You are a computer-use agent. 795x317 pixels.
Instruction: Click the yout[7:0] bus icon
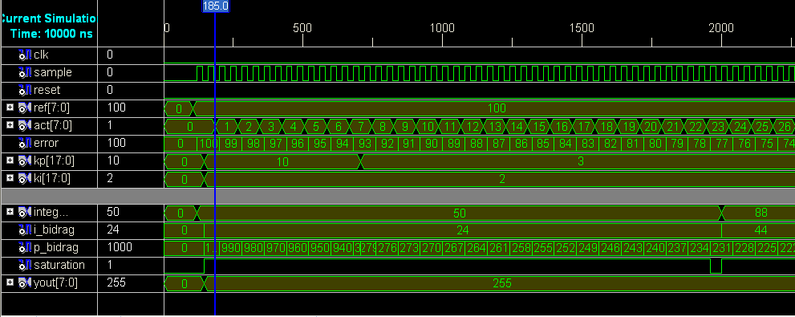click(24, 283)
